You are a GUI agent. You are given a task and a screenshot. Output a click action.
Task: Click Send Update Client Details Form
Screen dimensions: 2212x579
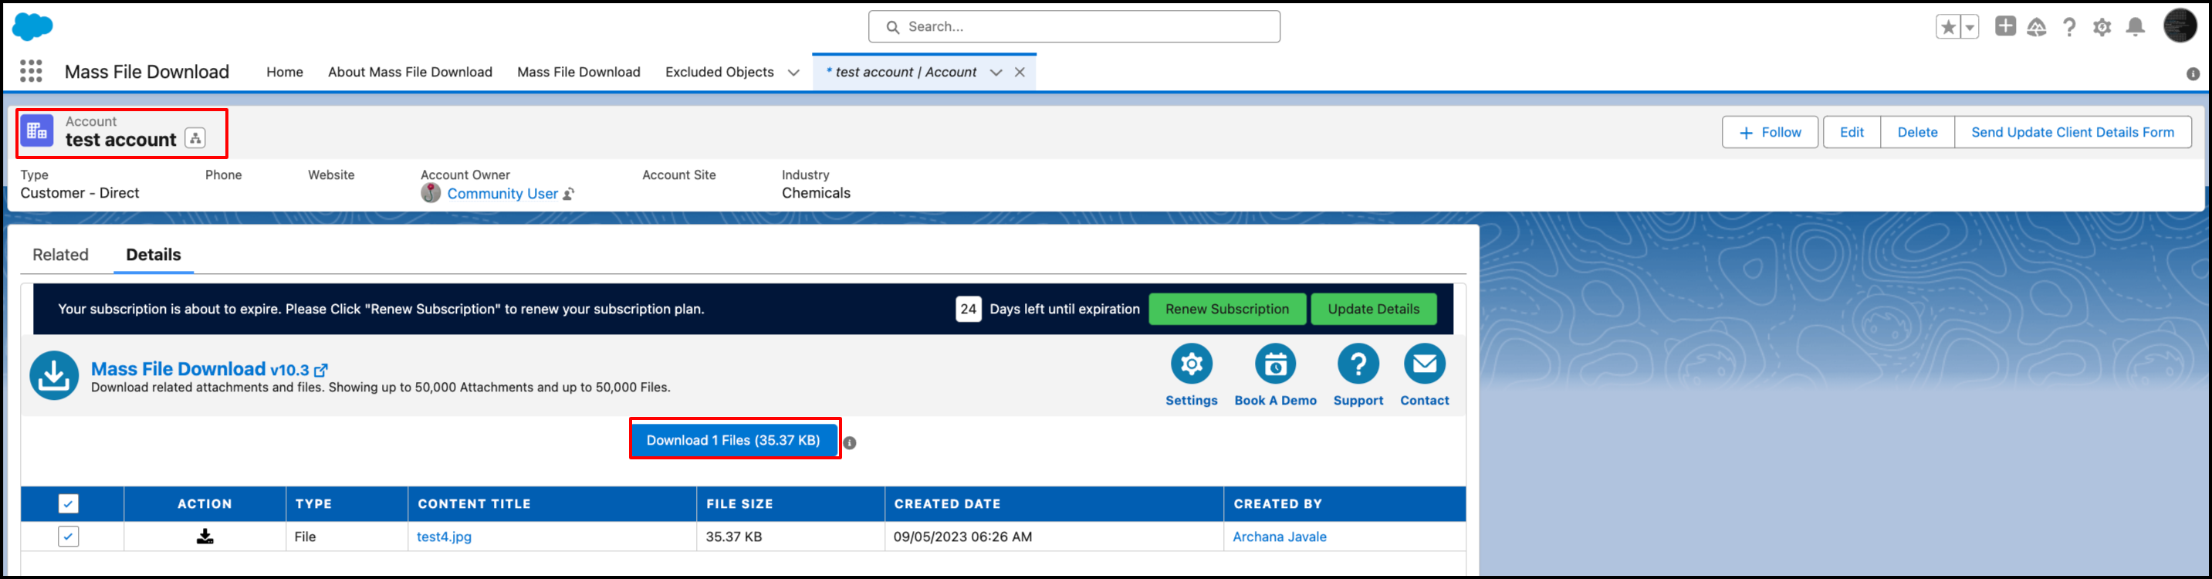[x=2073, y=132]
